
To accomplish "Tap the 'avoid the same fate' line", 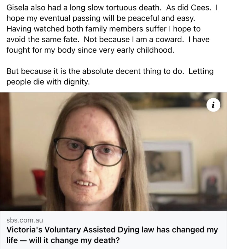I will (108, 39).
